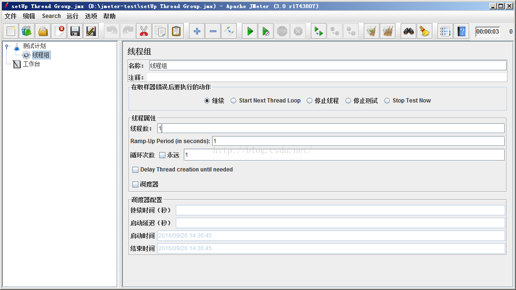Screen dimensions: 516x290
Task: Click Start no pauses icon
Action: point(266,31)
